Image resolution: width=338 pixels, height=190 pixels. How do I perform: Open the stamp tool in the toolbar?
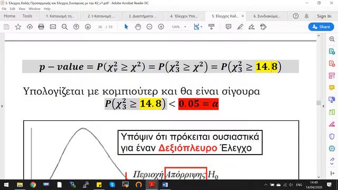[x=263, y=27]
